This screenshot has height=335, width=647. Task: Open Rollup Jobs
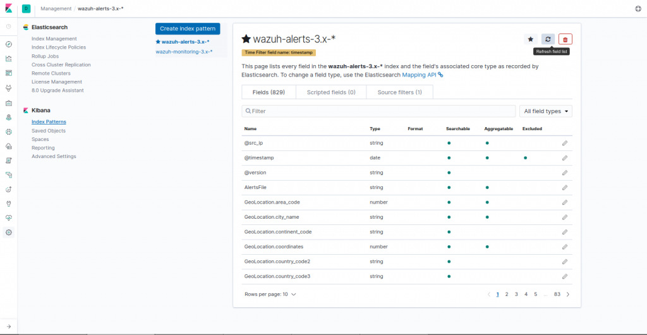pos(45,56)
